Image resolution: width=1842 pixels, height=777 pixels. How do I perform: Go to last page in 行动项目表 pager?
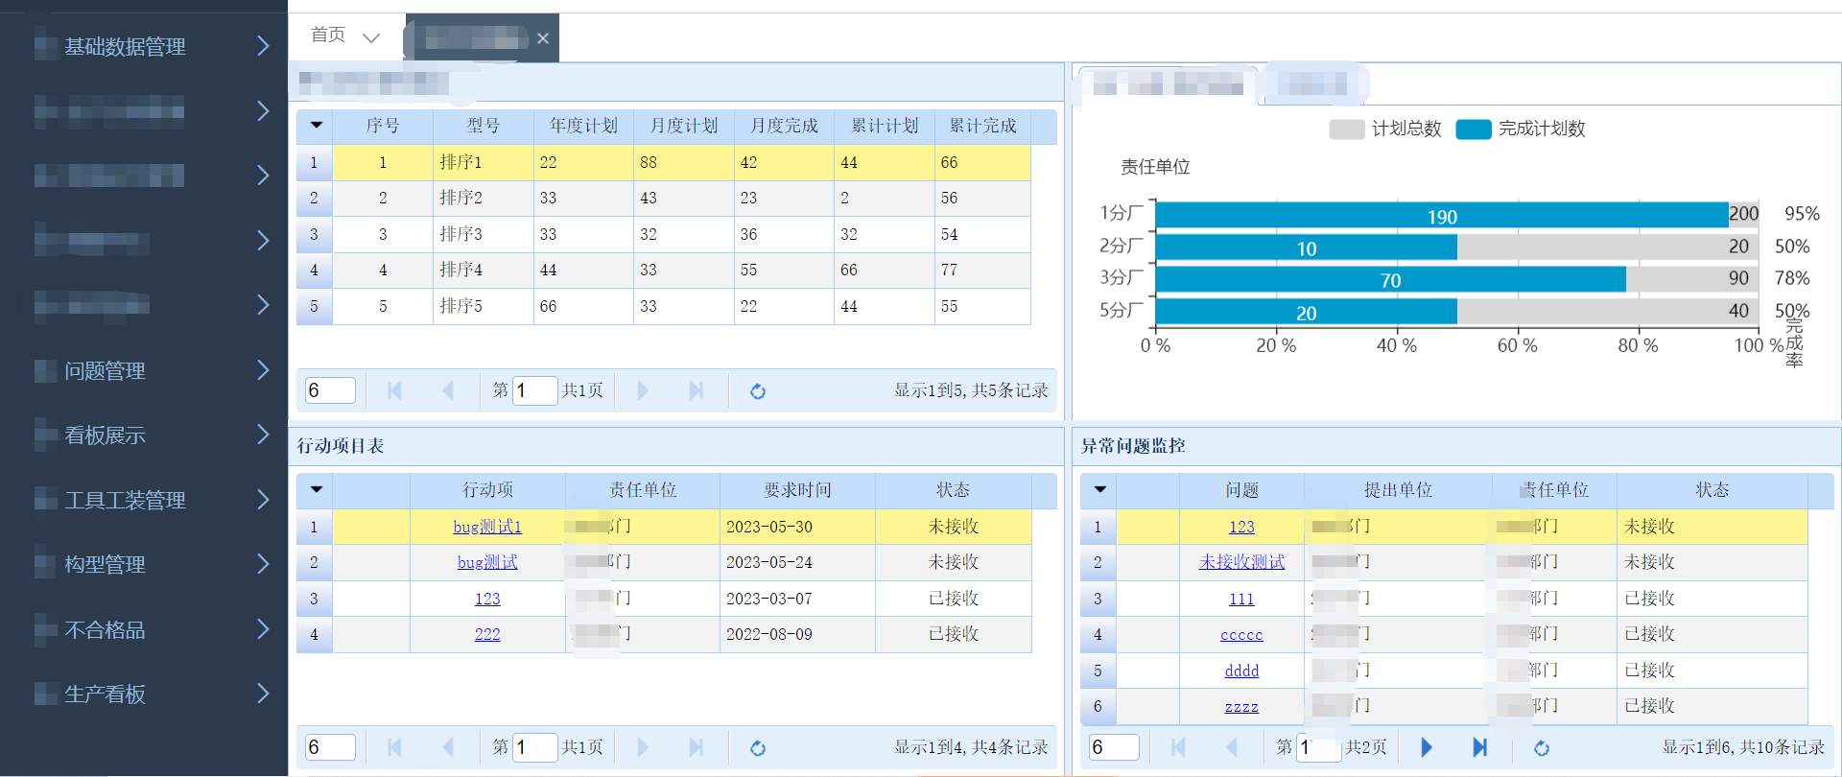[x=697, y=747]
